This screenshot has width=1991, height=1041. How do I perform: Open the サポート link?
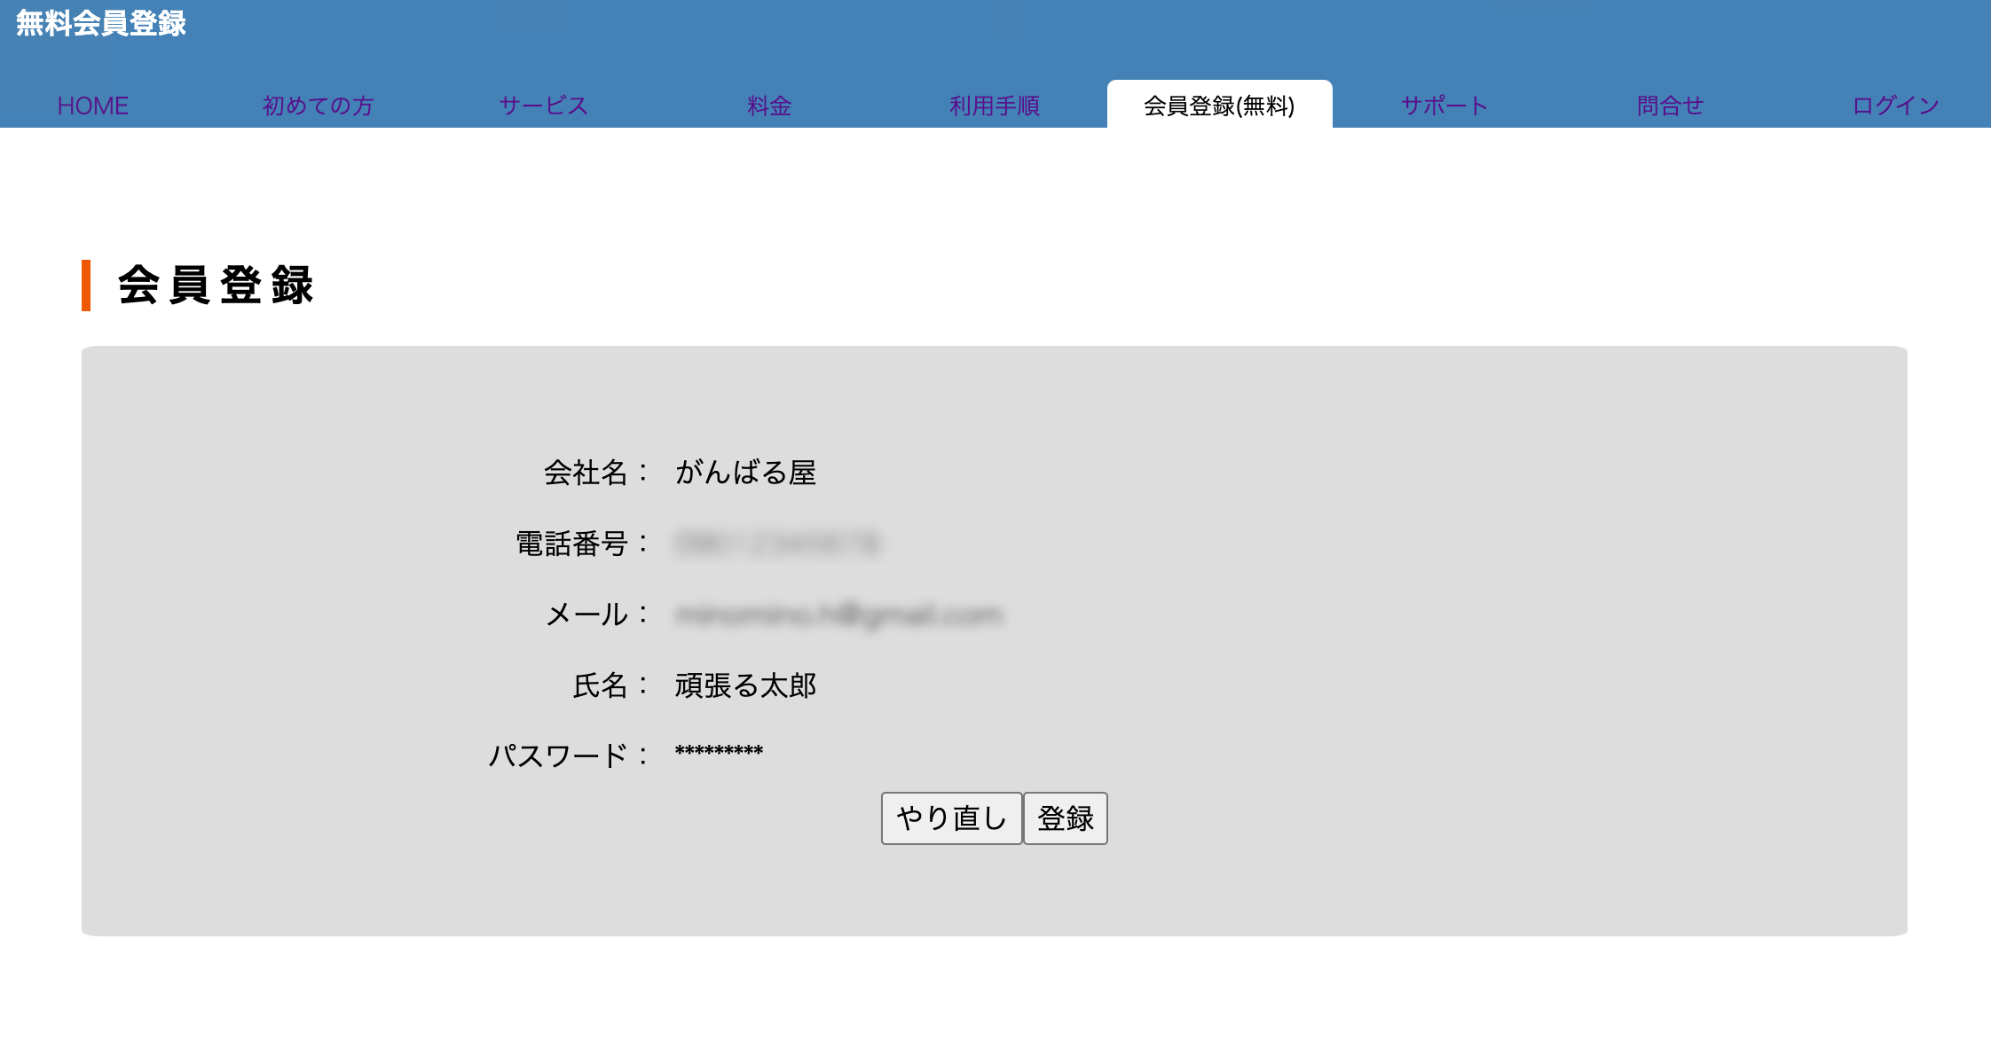pyautogui.click(x=1444, y=106)
